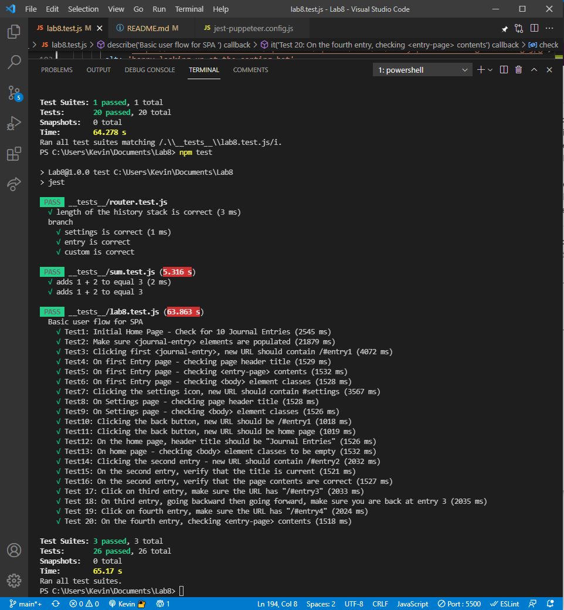Viewport: 564px width, 610px height.
Task: Click the Synchronize Changes icon in status bar
Action: click(x=56, y=604)
